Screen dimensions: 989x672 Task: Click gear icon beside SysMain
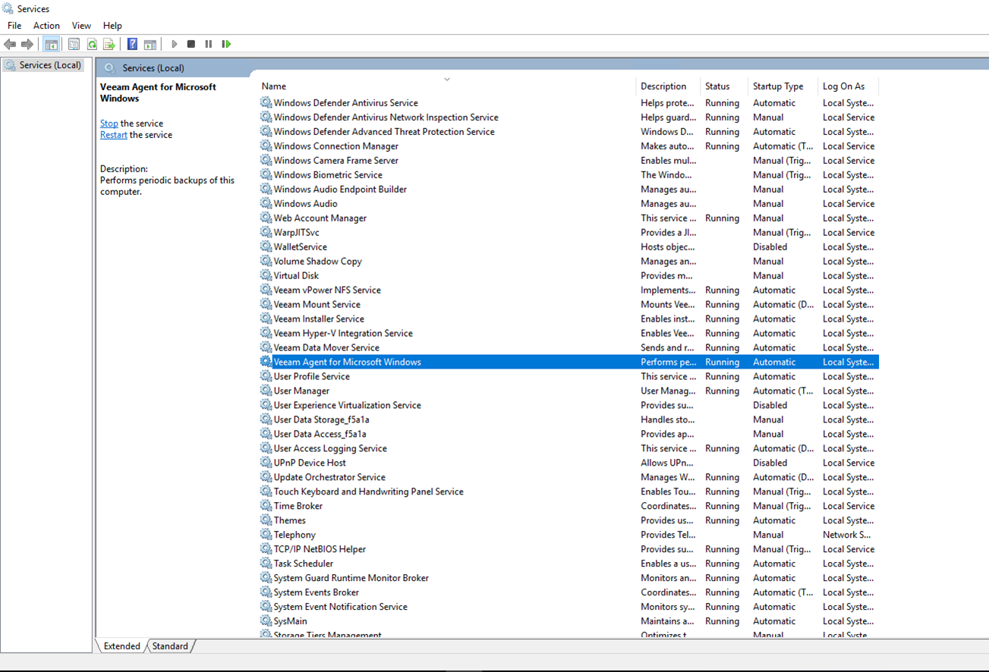click(x=266, y=621)
